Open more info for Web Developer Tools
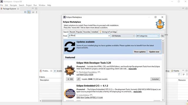 132,69
